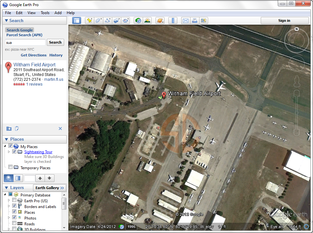Select the Add Placemark tool
Image resolution: width=313 pixels, height=233 pixels.
(x=89, y=20)
